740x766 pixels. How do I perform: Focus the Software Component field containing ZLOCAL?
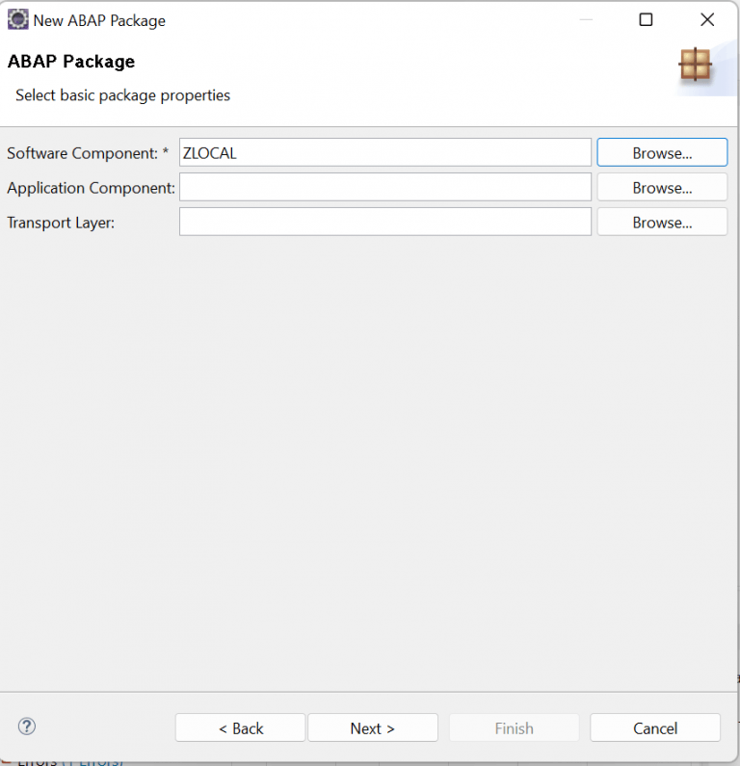coord(384,152)
